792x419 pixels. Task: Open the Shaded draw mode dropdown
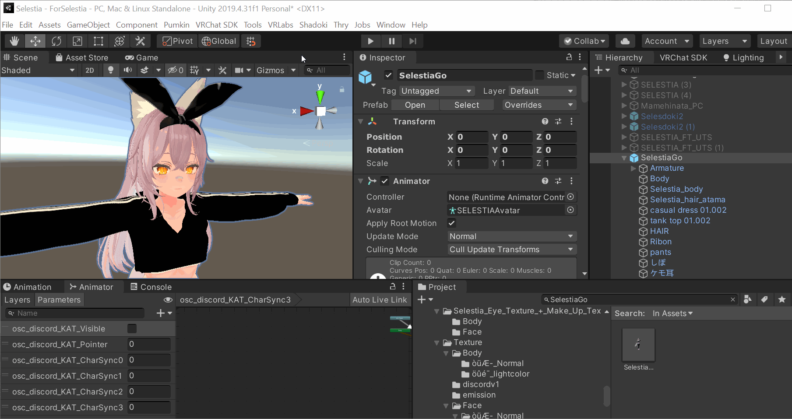(x=39, y=70)
